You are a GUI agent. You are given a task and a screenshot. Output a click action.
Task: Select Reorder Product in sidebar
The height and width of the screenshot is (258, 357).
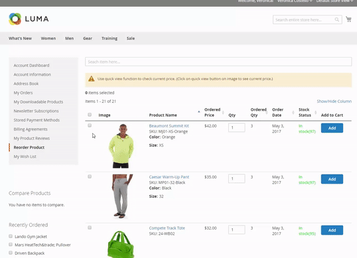tap(29, 147)
